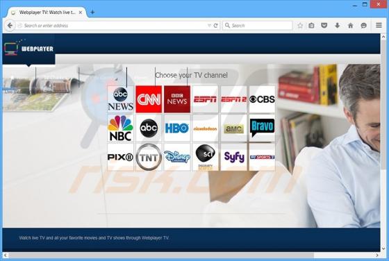Expand the address bar history dropdown
The width and height of the screenshot is (389, 261).
coord(209,26)
